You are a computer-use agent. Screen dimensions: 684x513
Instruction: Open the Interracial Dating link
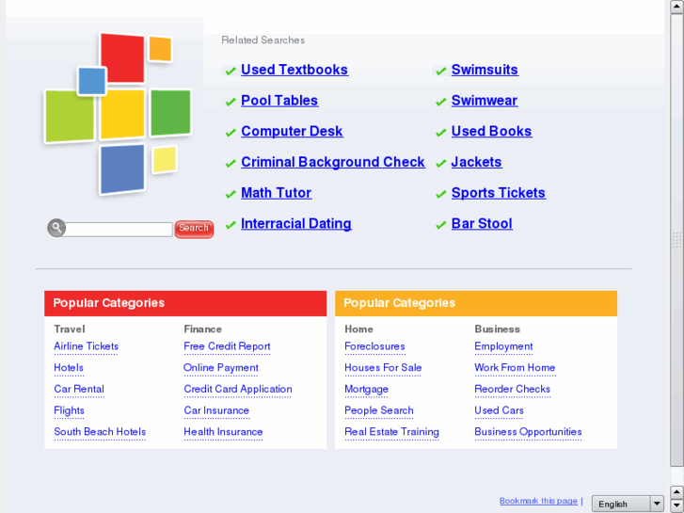tap(296, 224)
